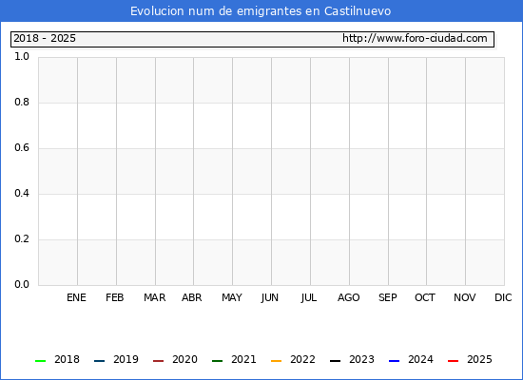523x380 pixels.
Task: Click the 0.2 y-axis value
Action: (x=22, y=239)
